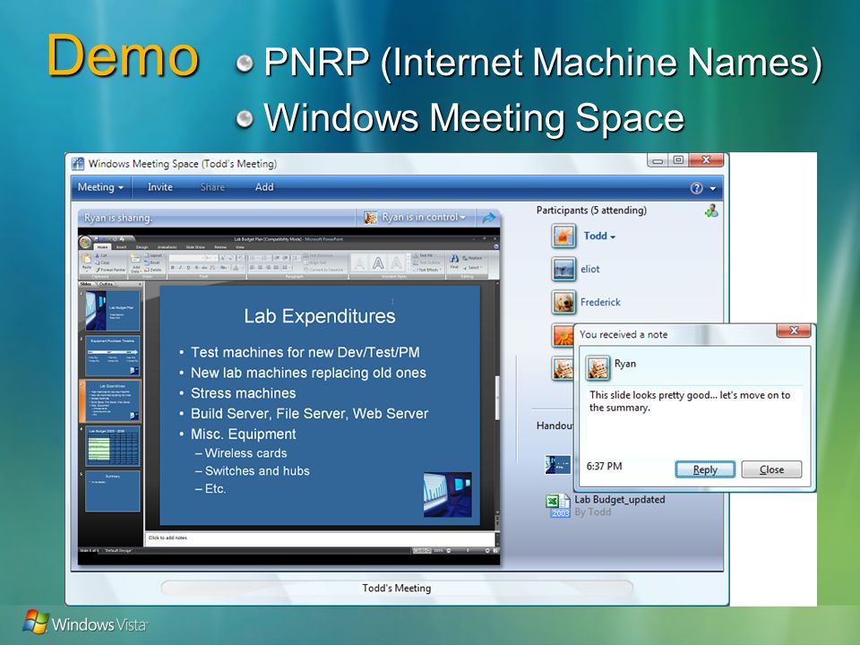Viewport: 860px width, 645px height.
Task: Open the Meeting menu dropdown
Action: 100,187
